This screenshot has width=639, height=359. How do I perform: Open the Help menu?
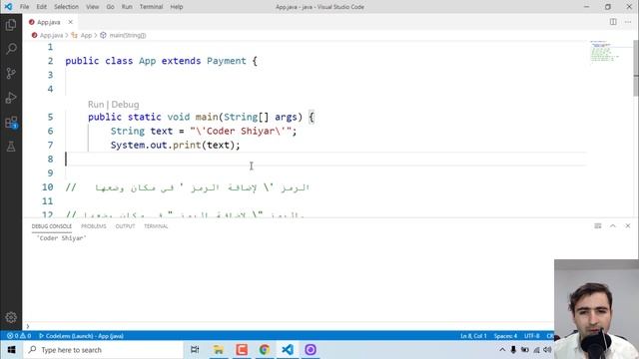(x=177, y=7)
